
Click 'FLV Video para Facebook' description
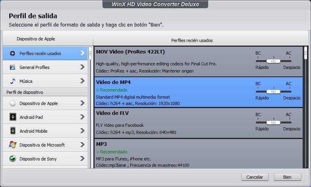[x=120, y=125]
